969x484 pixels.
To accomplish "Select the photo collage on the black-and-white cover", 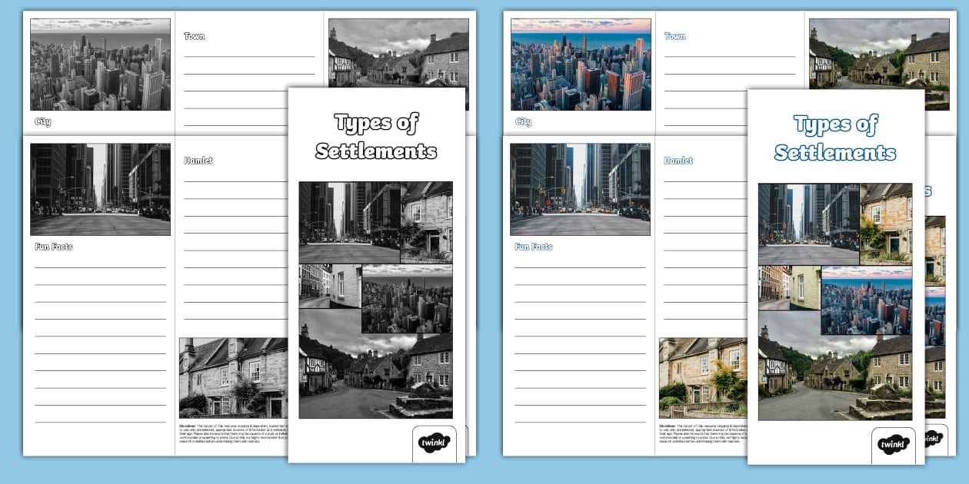I will [x=375, y=300].
